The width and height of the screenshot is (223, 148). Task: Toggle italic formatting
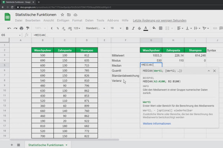[133, 28]
